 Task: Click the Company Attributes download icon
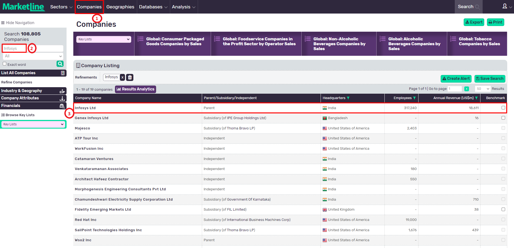(x=62, y=98)
